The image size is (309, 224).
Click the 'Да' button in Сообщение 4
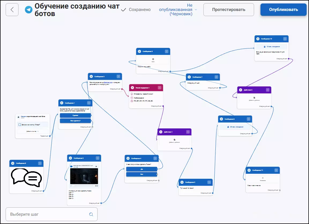pos(142,169)
